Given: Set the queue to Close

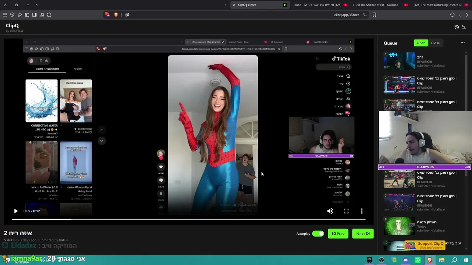Looking at the screenshot, I should coord(435,43).
